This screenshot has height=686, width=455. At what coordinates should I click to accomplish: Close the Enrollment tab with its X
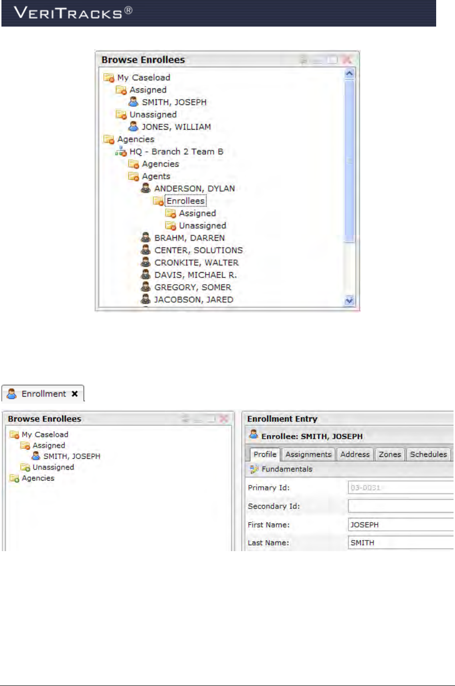point(74,394)
